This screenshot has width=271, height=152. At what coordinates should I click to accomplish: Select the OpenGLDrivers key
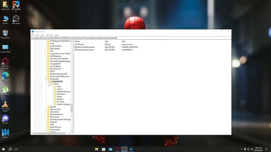pos(55,127)
